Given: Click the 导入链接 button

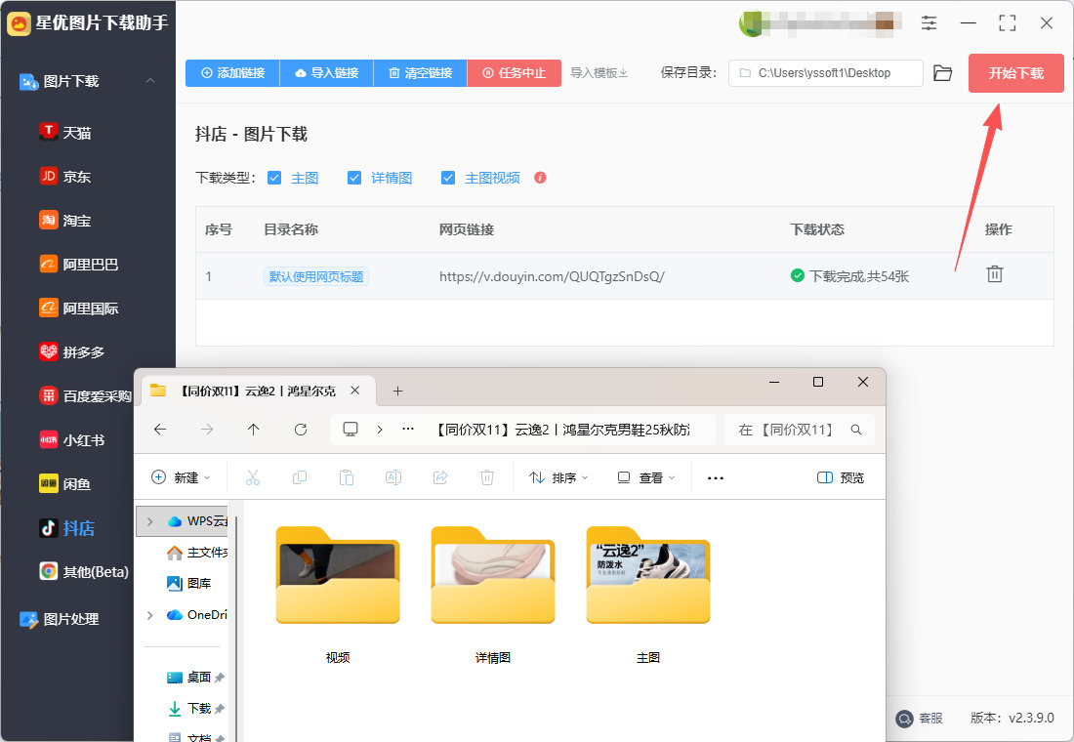Looking at the screenshot, I should pyautogui.click(x=327, y=72).
